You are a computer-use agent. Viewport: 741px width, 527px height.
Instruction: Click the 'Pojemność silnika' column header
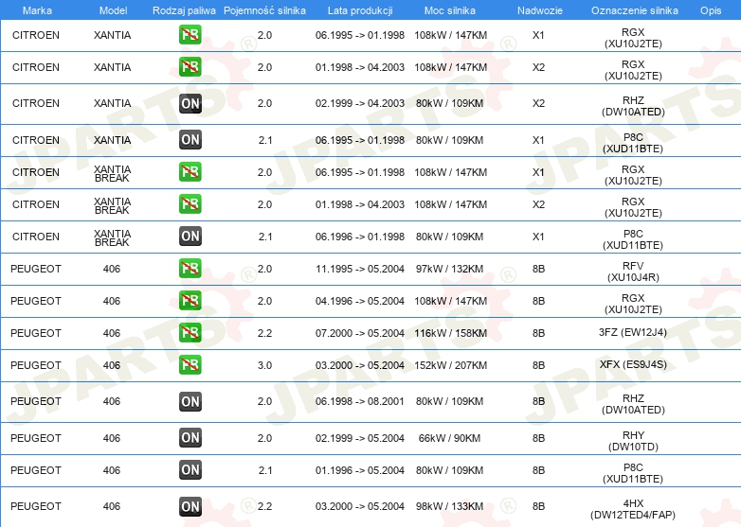[264, 10]
